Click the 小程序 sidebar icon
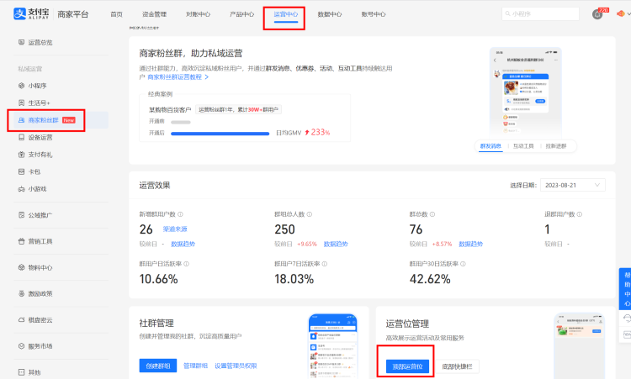The width and height of the screenshot is (631, 379). (21, 86)
